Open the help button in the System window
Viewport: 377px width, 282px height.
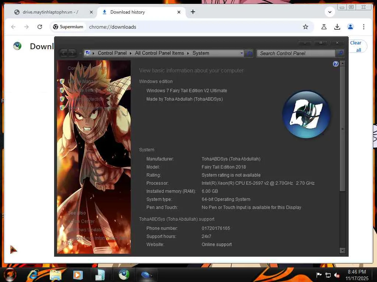(x=336, y=64)
